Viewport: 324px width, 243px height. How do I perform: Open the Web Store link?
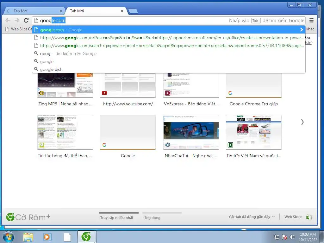pos(293,217)
